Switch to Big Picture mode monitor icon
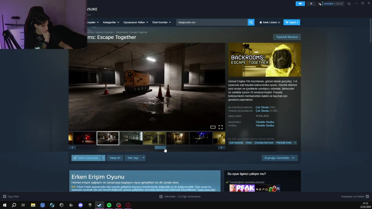 (x=349, y=3)
